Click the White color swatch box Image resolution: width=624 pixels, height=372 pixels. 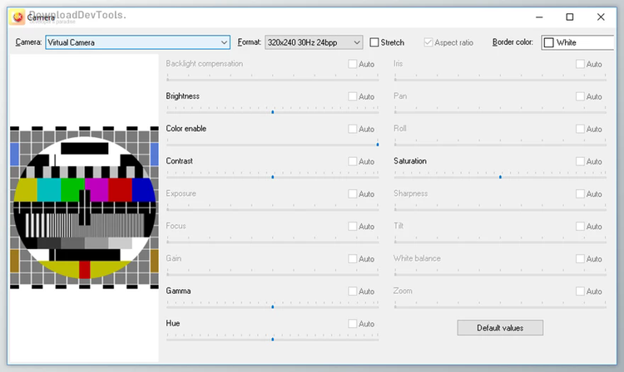[x=549, y=42]
